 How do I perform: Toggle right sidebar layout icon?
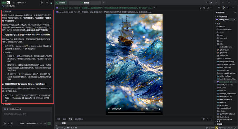point(211,2)
